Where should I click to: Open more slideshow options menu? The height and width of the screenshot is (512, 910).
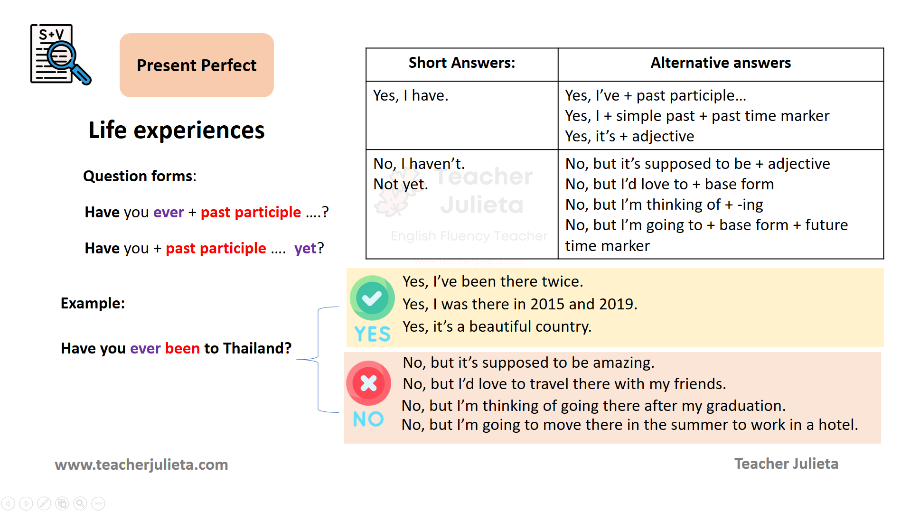(98, 503)
